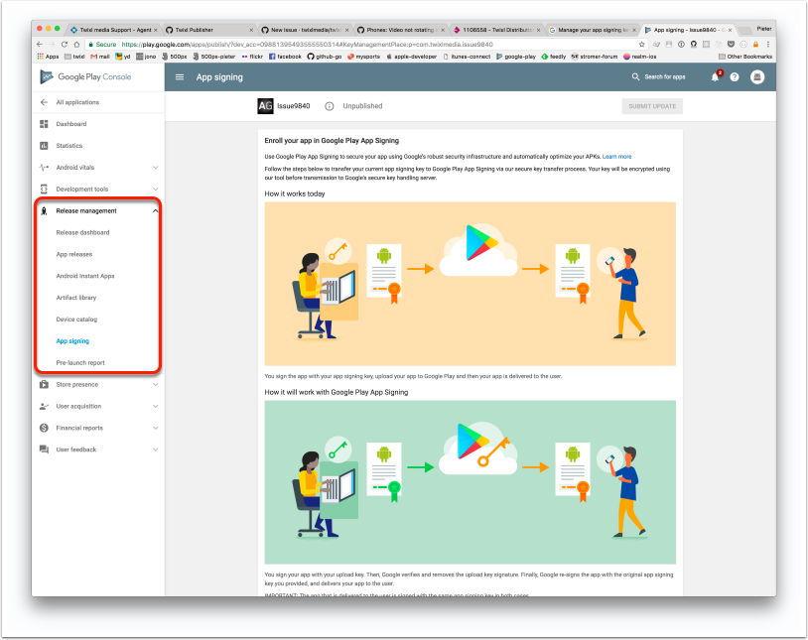808x640 pixels.
Task: Open the google-play bookmark
Action: (516, 57)
